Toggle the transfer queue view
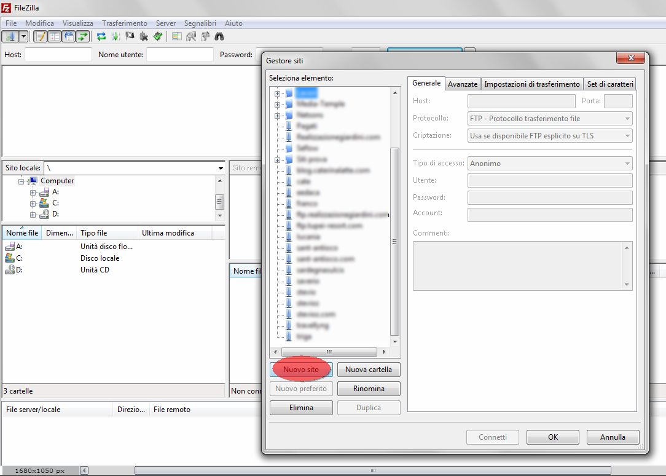Image resolution: width=666 pixels, height=476 pixels. coord(83,37)
